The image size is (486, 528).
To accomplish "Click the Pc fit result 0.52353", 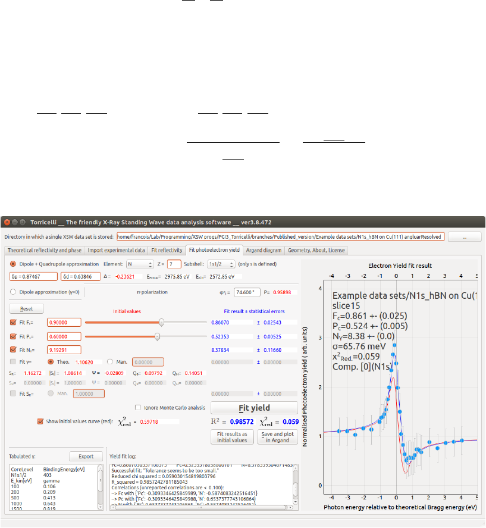I will (220, 336).
